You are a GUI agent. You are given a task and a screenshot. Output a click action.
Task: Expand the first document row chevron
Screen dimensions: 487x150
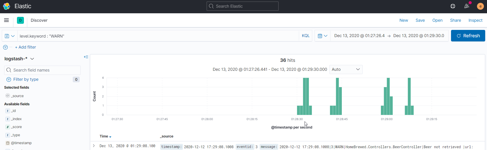coord(94,146)
